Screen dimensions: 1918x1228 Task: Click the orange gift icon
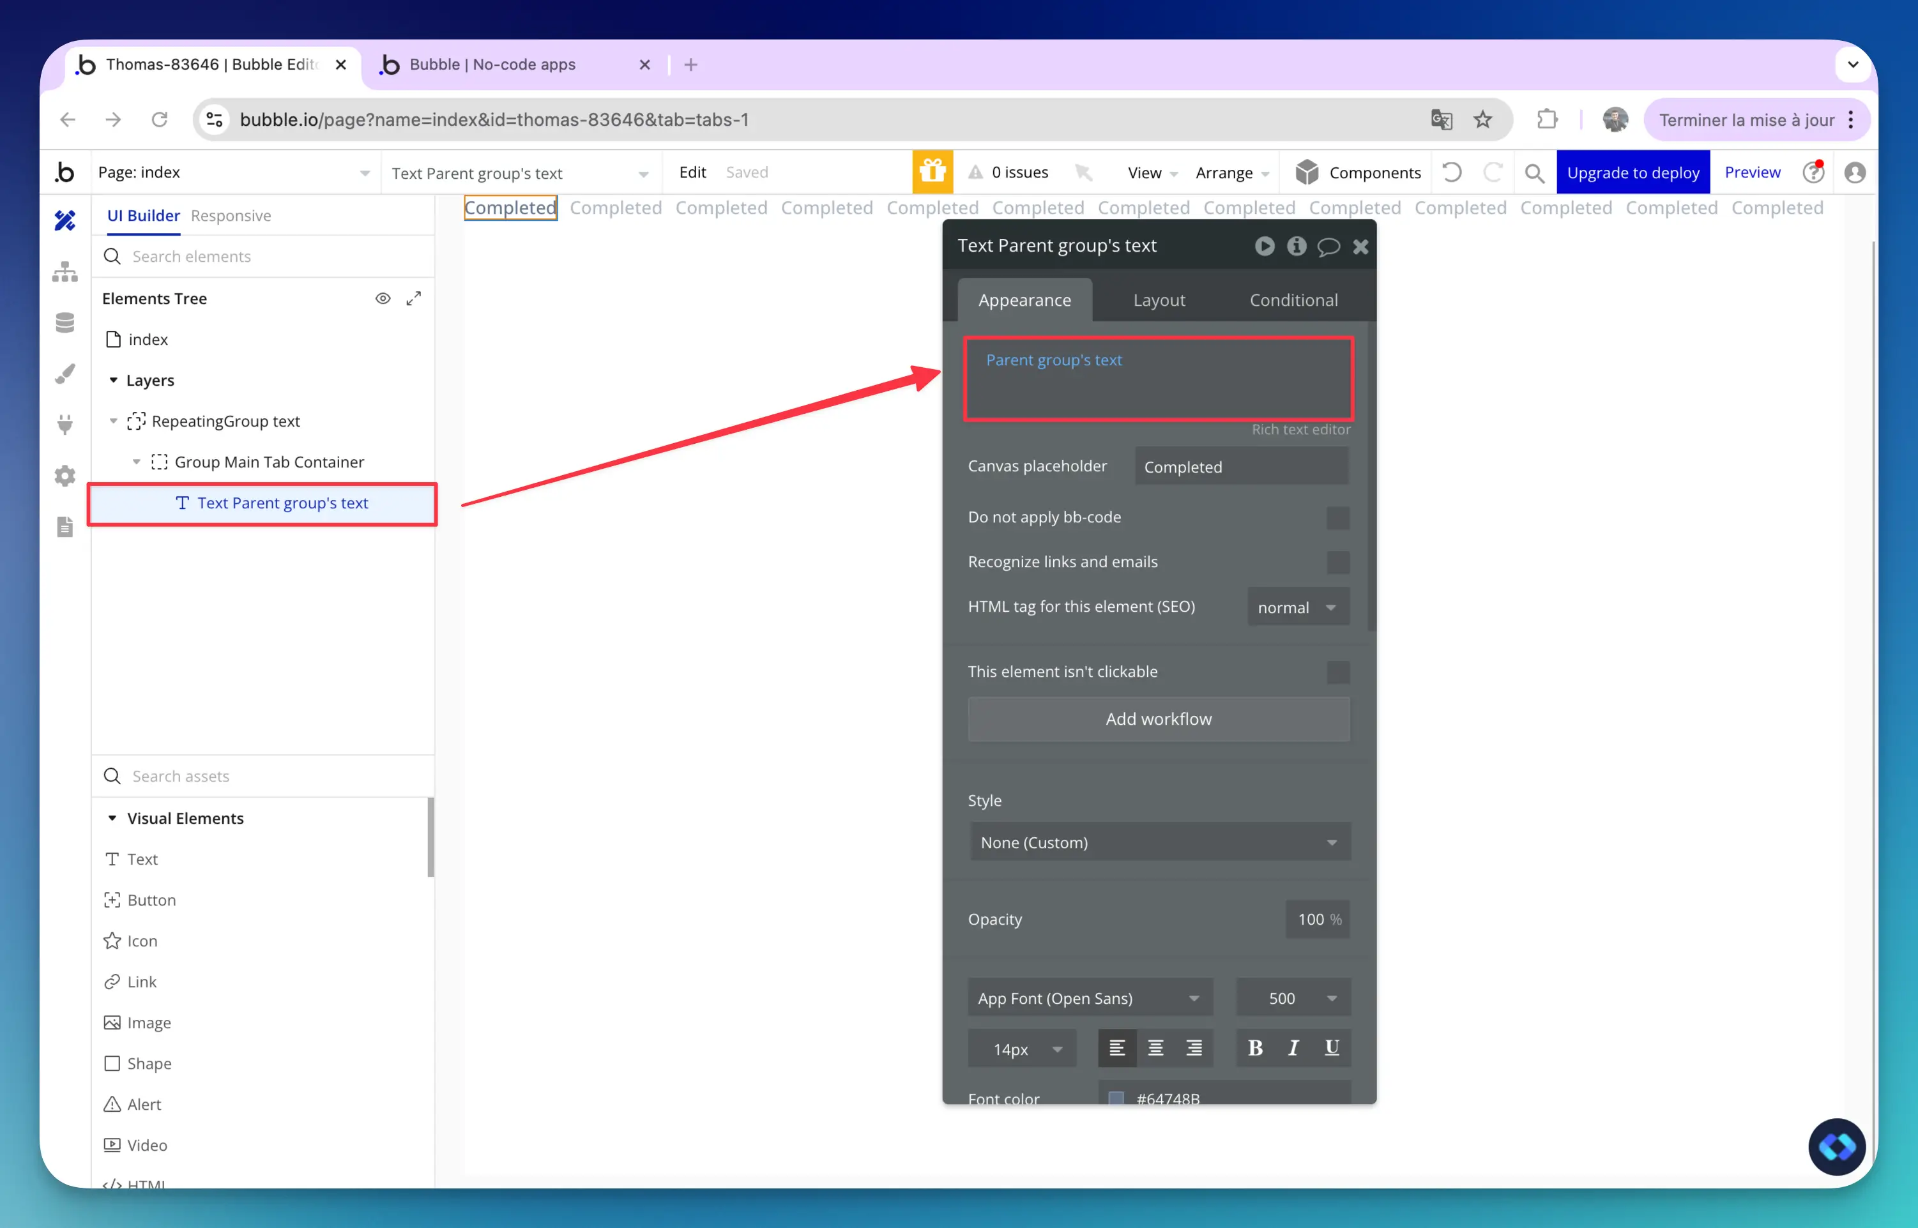tap(932, 172)
